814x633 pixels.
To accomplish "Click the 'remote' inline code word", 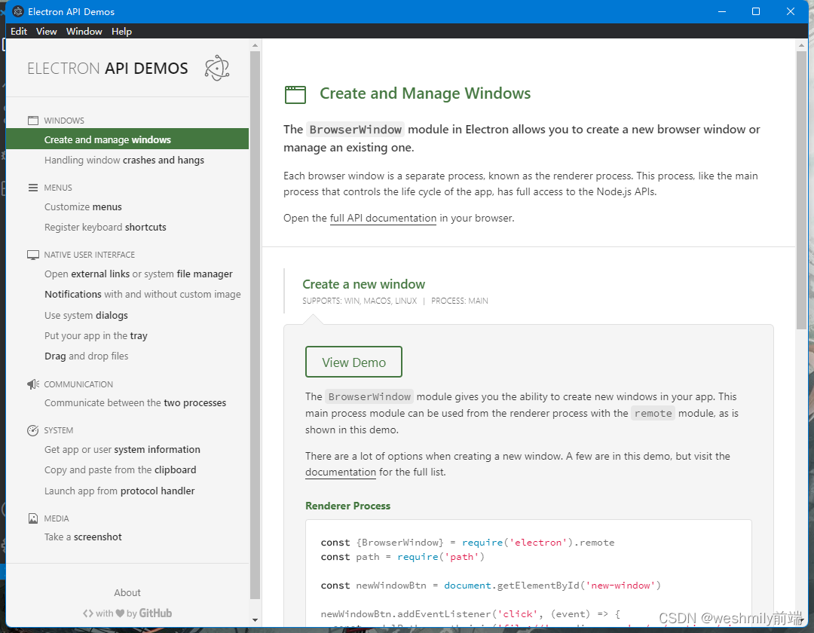I will pyautogui.click(x=653, y=414).
